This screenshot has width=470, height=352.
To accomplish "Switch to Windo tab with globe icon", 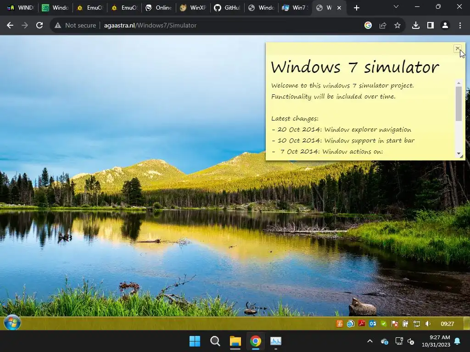I will 262,8.
